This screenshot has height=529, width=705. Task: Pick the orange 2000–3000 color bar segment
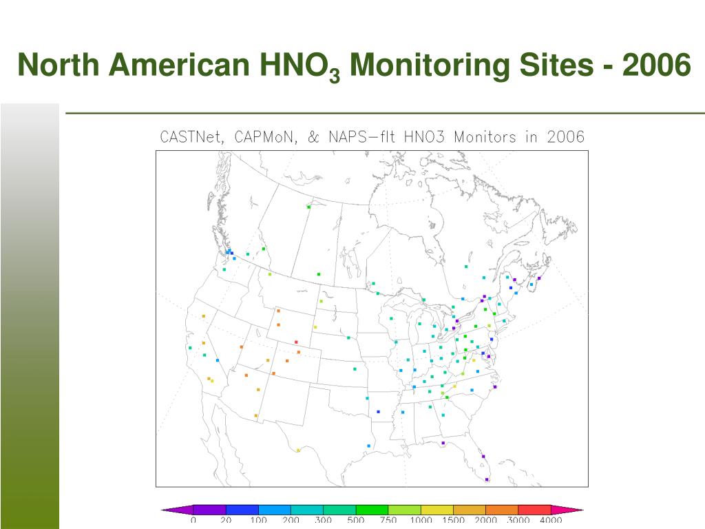pos(502,510)
